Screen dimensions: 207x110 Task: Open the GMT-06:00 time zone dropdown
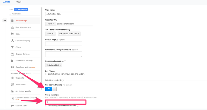tap(69, 34)
